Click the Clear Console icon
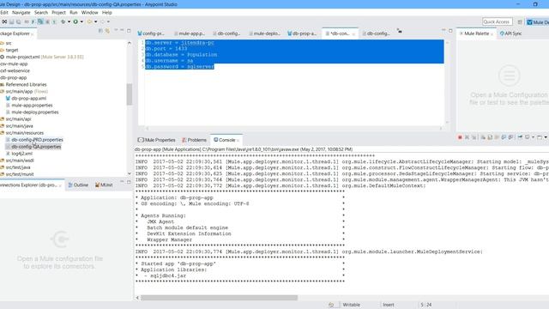This screenshot has height=309, width=549. pyautogui.click(x=483, y=137)
